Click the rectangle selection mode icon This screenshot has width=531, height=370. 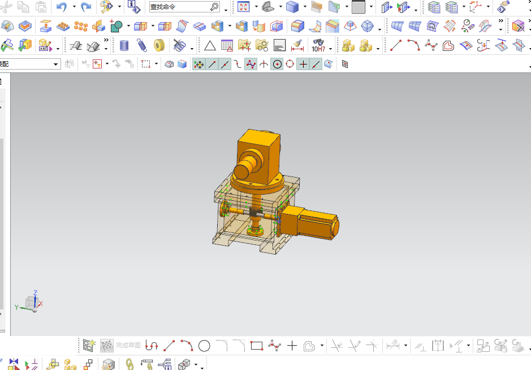tap(146, 64)
